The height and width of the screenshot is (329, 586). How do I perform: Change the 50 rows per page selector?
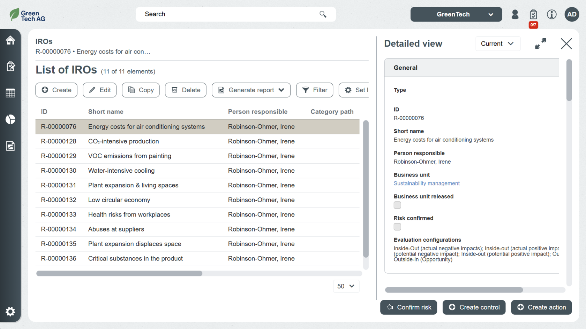346,286
